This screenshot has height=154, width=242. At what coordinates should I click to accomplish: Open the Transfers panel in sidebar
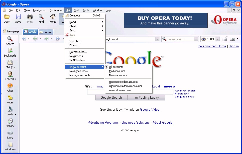point(10,111)
